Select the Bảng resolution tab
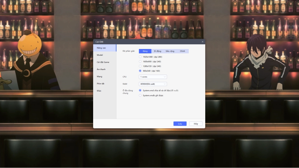The image size is (299, 168). click(145, 51)
